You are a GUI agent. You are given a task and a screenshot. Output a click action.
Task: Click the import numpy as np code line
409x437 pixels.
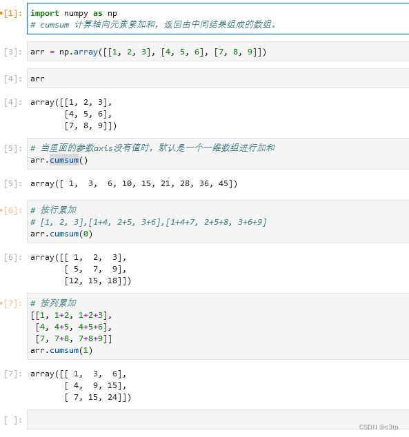click(74, 13)
